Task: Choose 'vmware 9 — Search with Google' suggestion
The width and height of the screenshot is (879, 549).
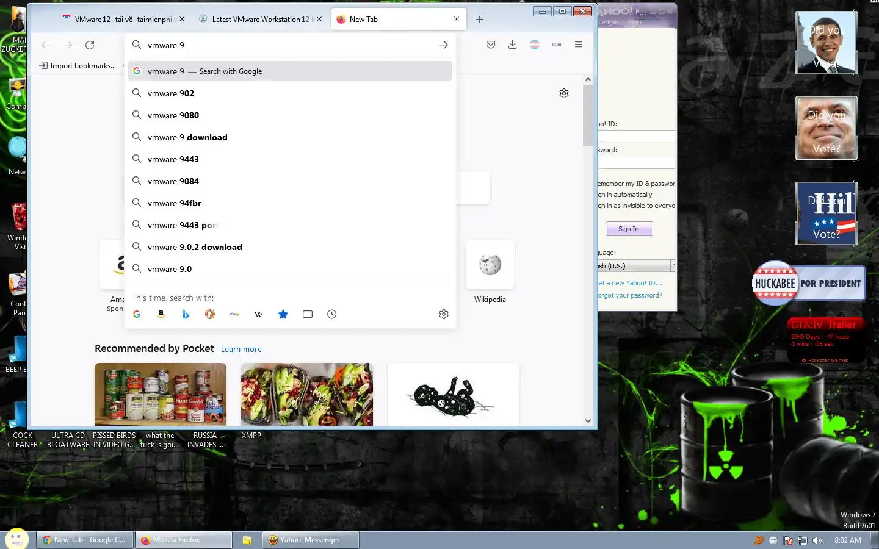Action: click(x=290, y=71)
